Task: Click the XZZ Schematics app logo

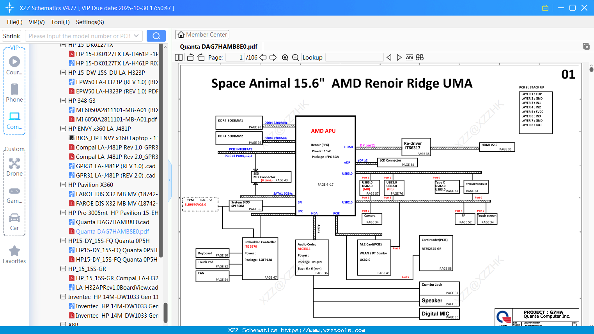Action: click(10, 8)
